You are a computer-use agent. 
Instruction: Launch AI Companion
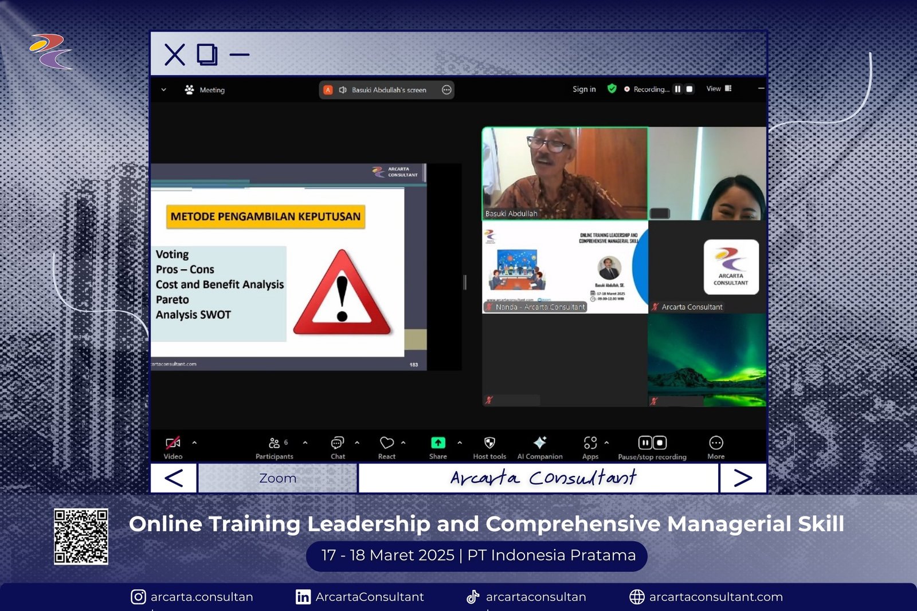pyautogui.click(x=540, y=447)
